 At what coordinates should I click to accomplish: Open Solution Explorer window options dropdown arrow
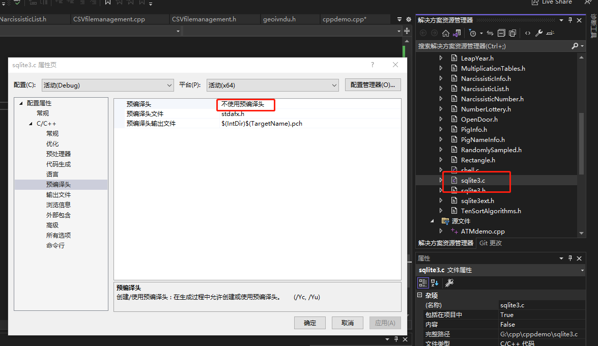(561, 20)
